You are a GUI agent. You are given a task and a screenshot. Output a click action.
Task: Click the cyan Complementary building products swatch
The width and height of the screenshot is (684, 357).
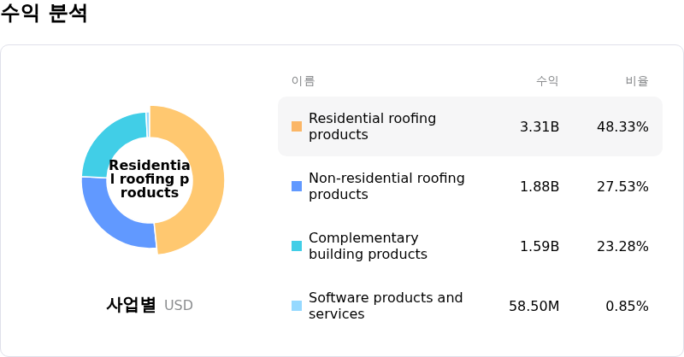coord(297,246)
